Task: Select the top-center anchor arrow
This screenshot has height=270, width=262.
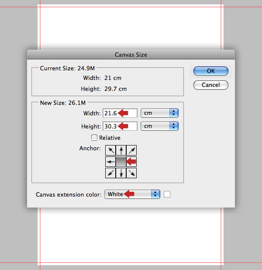Action: coord(121,150)
